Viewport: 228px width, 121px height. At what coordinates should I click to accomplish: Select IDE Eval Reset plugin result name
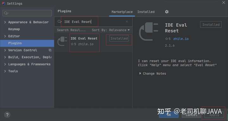tap(84, 39)
